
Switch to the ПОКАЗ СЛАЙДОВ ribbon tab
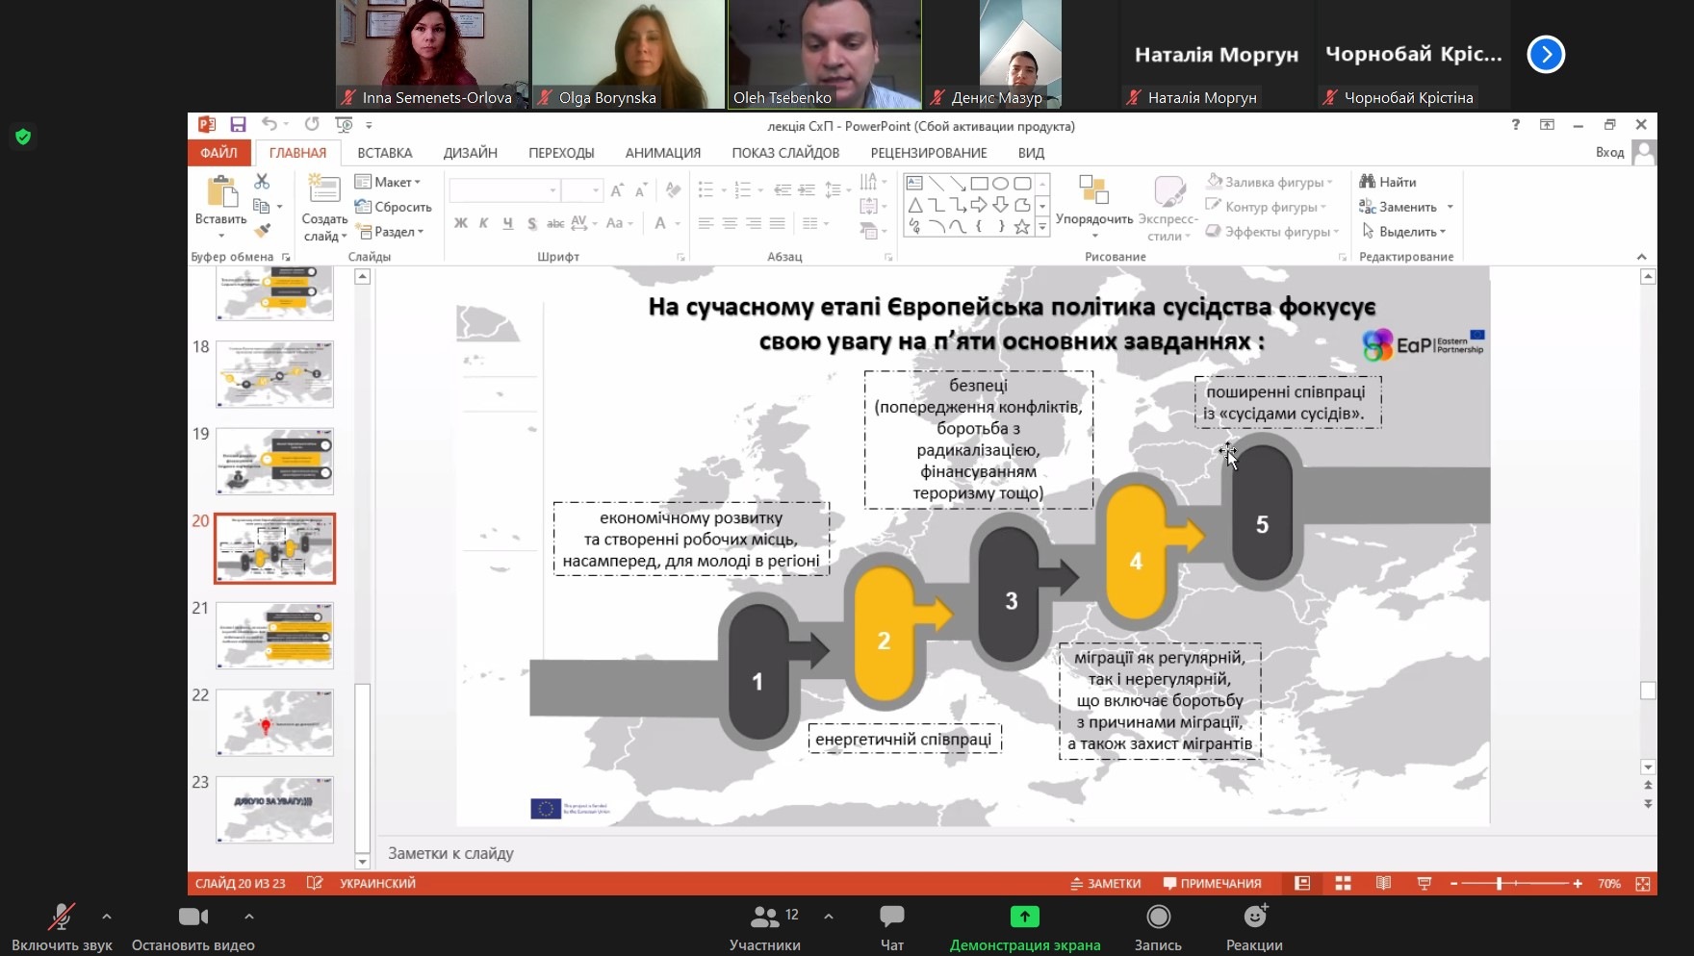point(785,153)
